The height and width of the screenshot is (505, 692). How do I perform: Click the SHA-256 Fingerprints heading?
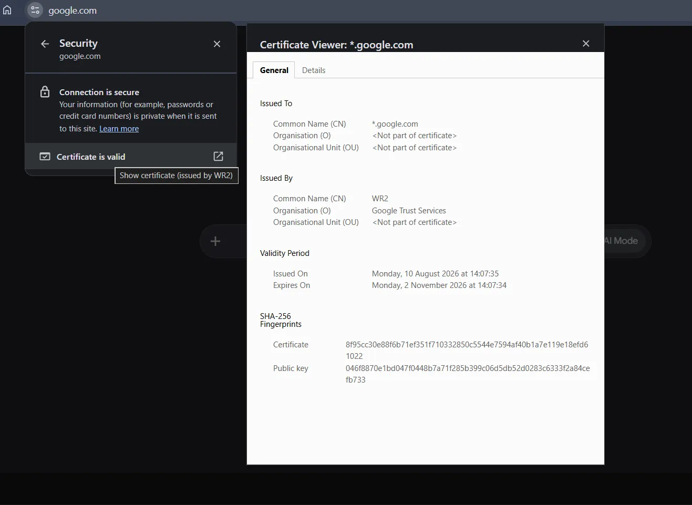coord(281,320)
